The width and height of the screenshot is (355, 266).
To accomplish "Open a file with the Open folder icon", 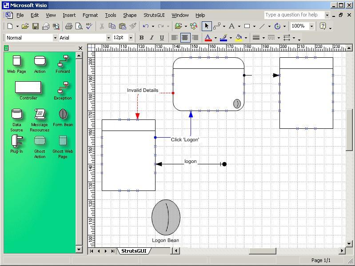I will [25, 26].
